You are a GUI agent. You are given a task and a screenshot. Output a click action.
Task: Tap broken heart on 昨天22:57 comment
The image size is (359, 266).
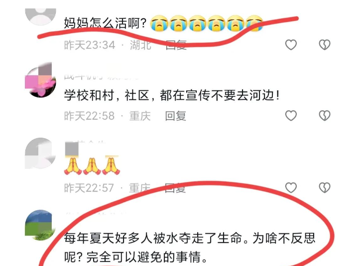coord(325,187)
